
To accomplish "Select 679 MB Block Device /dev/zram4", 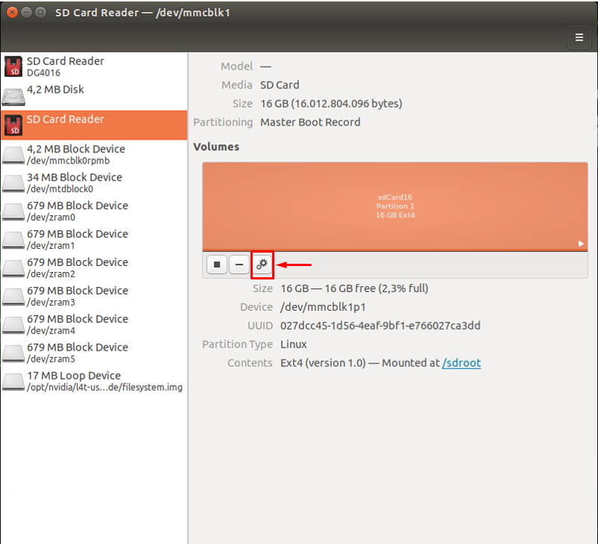I will pyautogui.click(x=94, y=324).
